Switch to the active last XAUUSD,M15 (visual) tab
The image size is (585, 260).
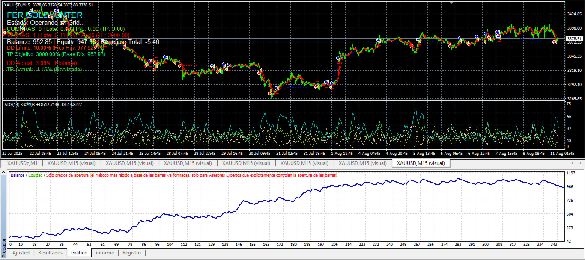(x=421, y=163)
